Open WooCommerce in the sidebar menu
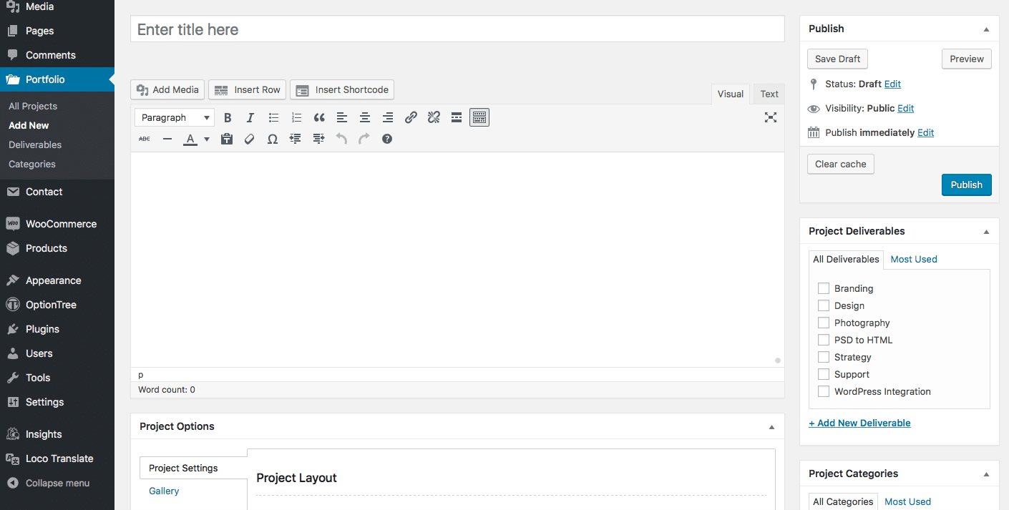The width and height of the screenshot is (1009, 510). (57, 224)
